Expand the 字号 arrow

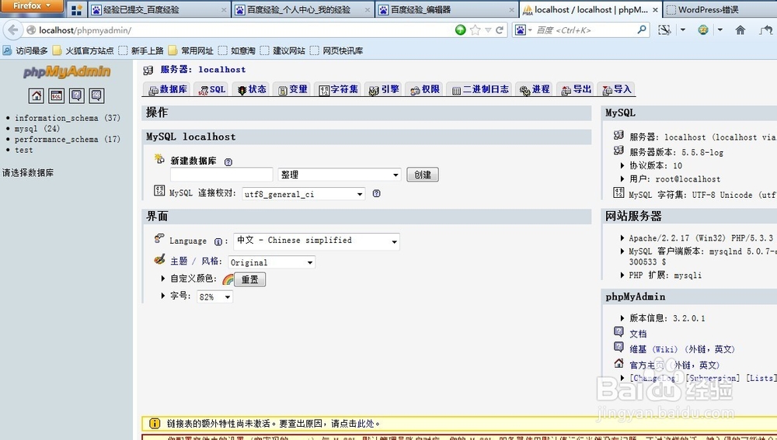pos(163,296)
